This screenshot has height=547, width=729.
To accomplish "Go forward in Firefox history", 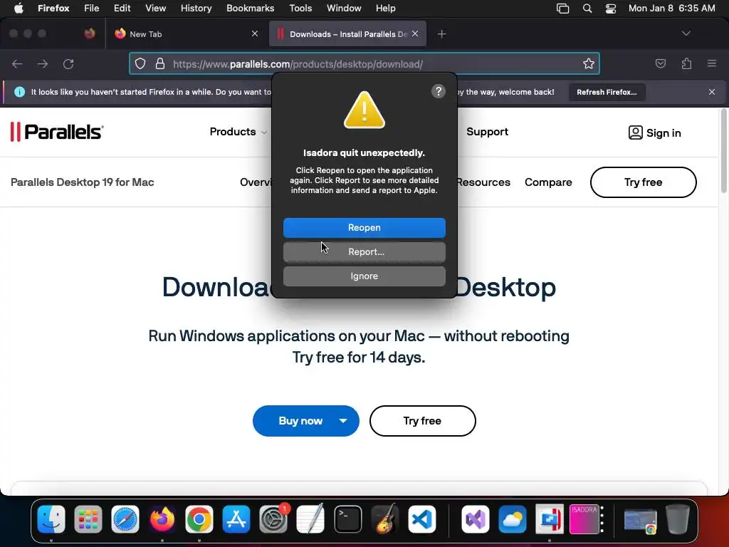I will [43, 63].
